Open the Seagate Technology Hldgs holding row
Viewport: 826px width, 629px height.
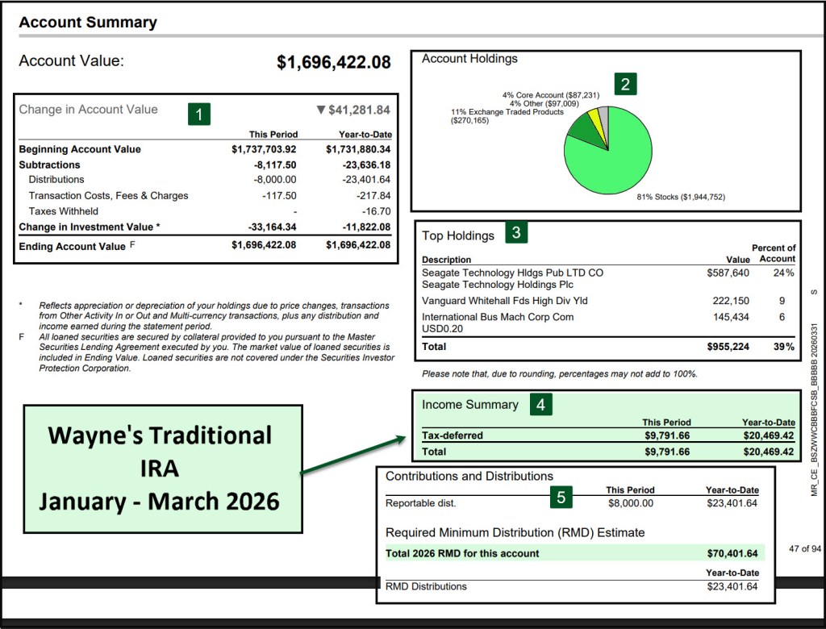pos(512,273)
